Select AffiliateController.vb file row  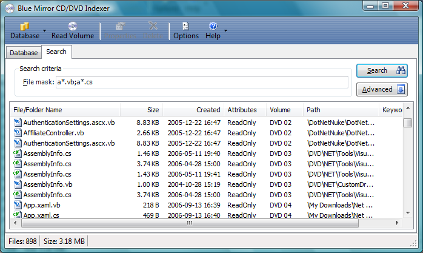coord(207,133)
